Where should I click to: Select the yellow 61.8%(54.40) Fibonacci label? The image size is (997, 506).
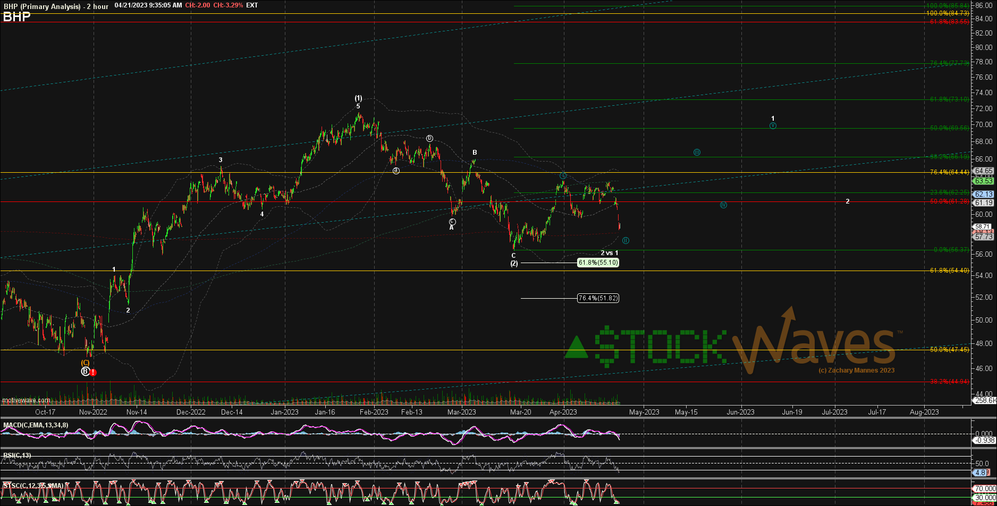click(950, 271)
